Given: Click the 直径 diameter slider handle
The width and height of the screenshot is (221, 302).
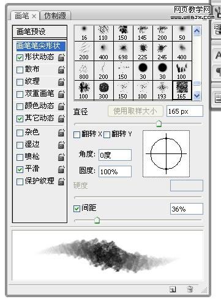Looking at the screenshot, I should (x=159, y=123).
